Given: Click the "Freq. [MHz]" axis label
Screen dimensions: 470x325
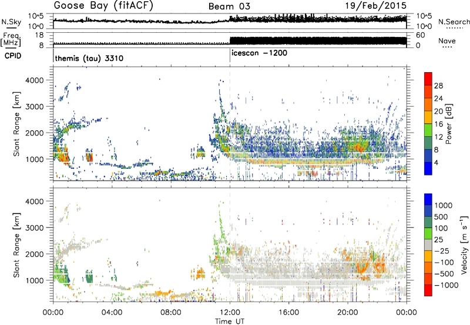Looking at the screenshot, I should pyautogui.click(x=11, y=40).
